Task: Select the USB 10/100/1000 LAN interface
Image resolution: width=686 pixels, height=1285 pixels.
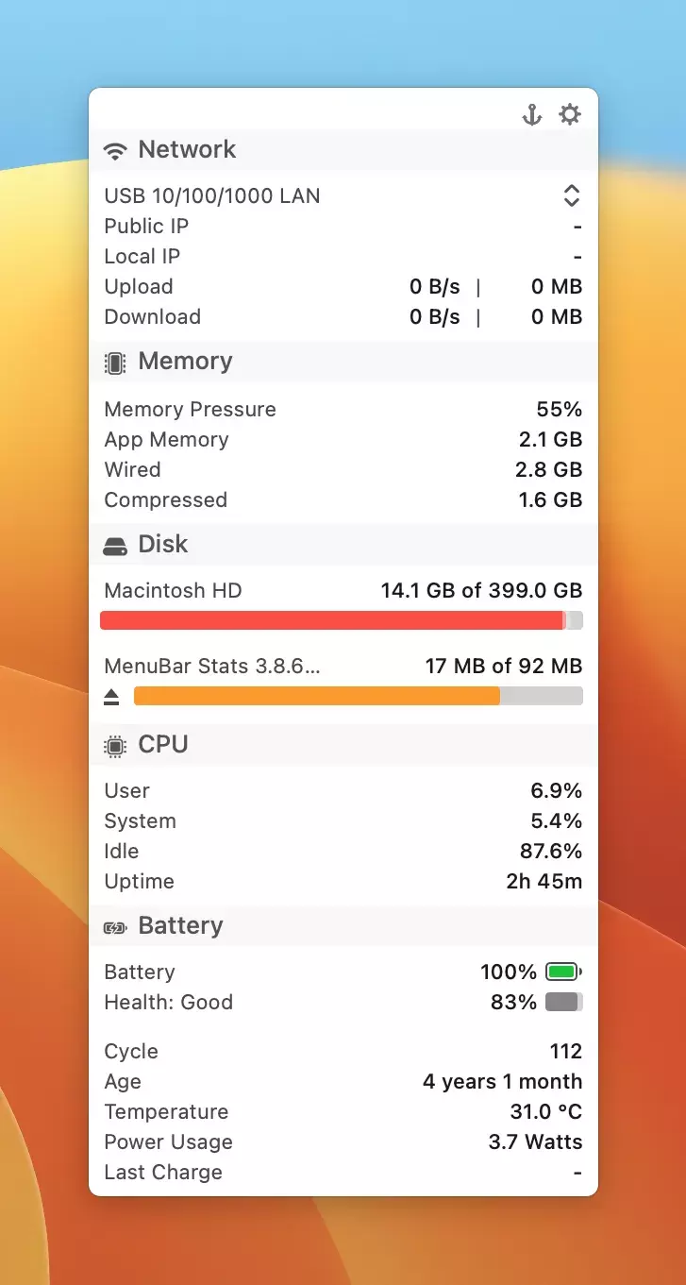Action: [x=212, y=195]
